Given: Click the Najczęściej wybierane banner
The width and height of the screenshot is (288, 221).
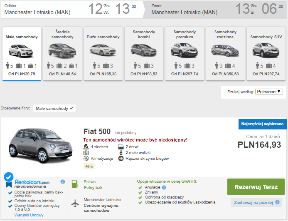Looking at the screenshot, I should pyautogui.click(x=263, y=124).
